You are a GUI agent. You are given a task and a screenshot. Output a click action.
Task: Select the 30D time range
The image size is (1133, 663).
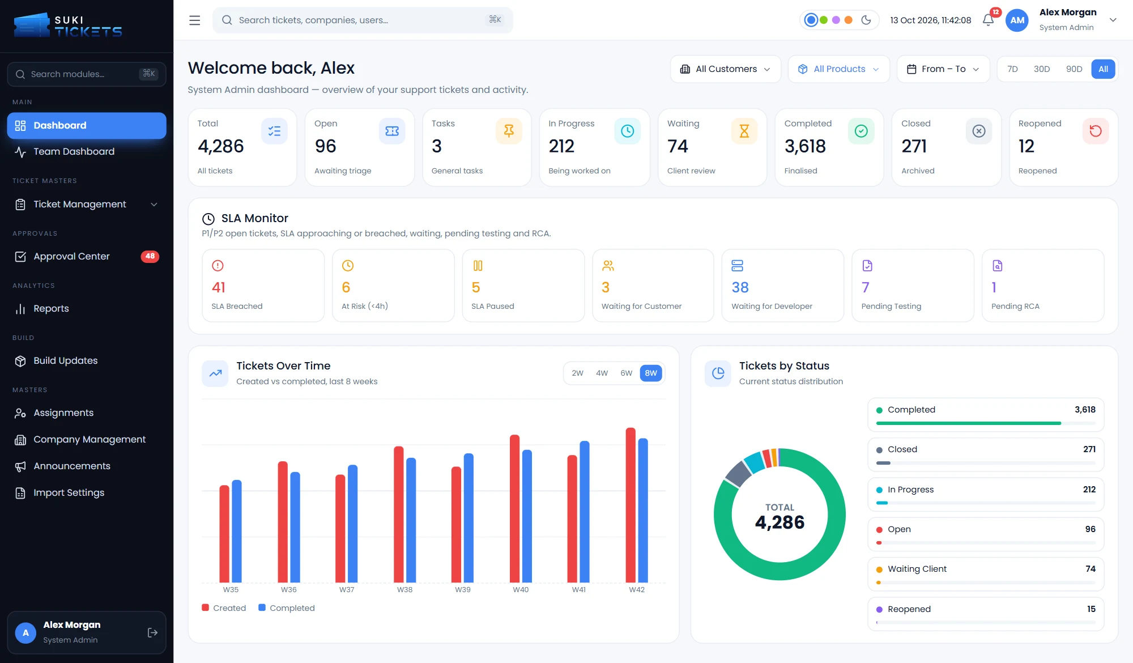(x=1041, y=69)
